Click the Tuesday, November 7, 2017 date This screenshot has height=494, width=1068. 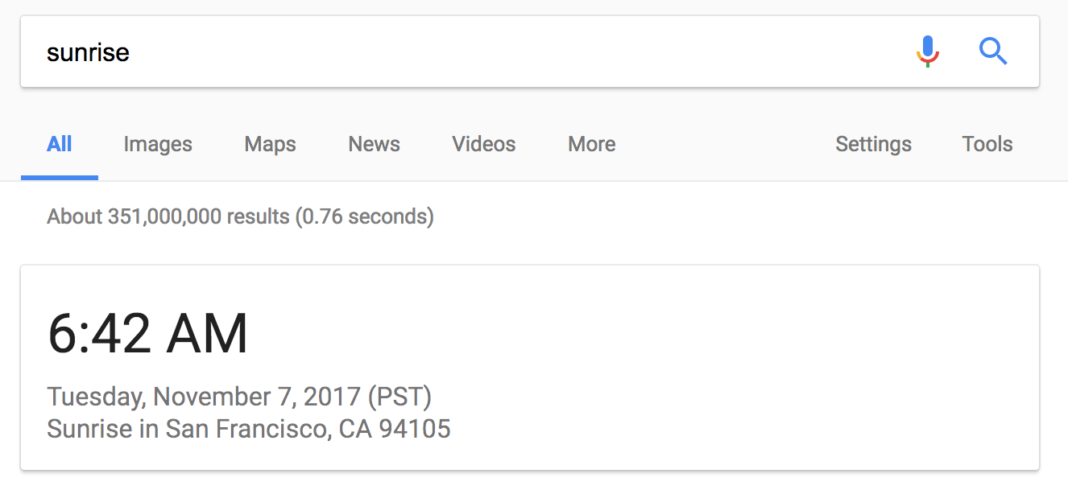205,397
